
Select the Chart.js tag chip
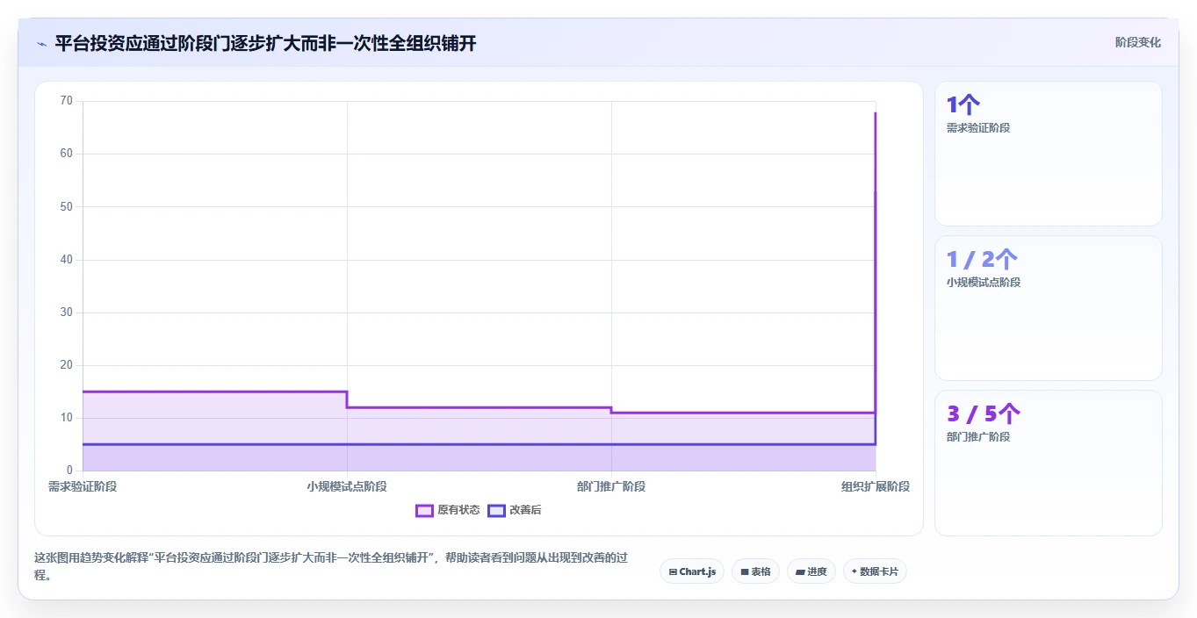click(x=692, y=571)
